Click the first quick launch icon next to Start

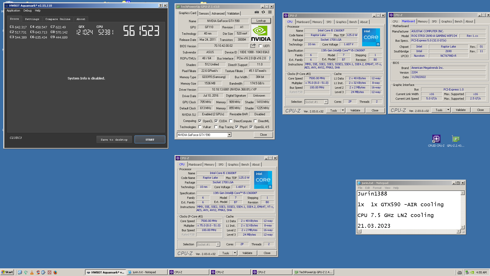[x=20, y=272]
